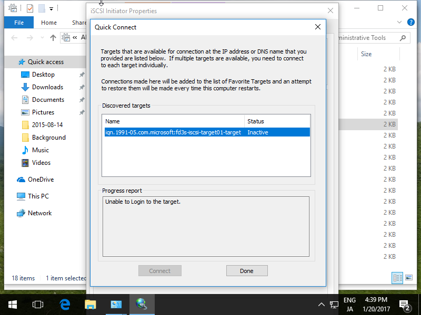
Task: Open the File tab in File Explorer
Action: 19,23
